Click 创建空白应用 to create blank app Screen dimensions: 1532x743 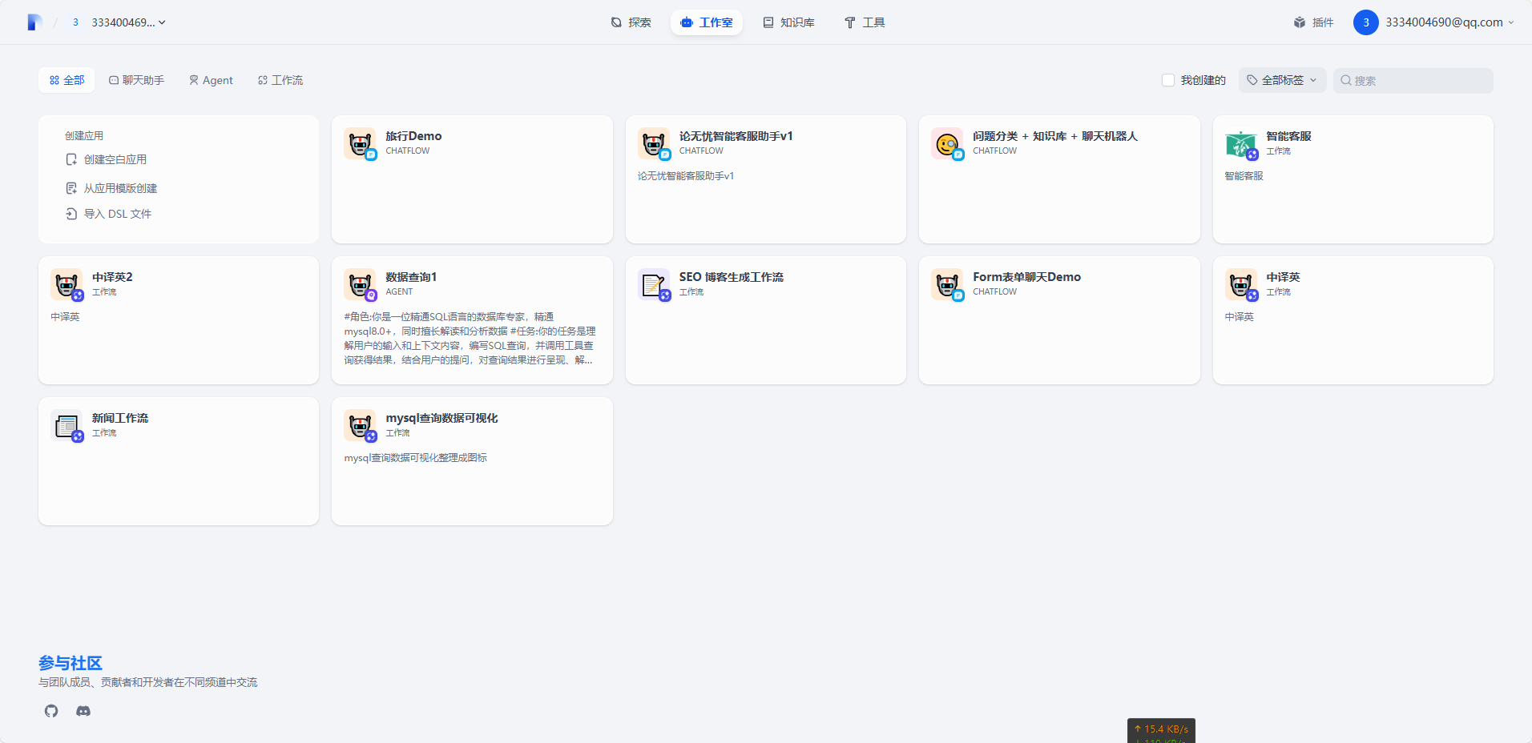(115, 159)
